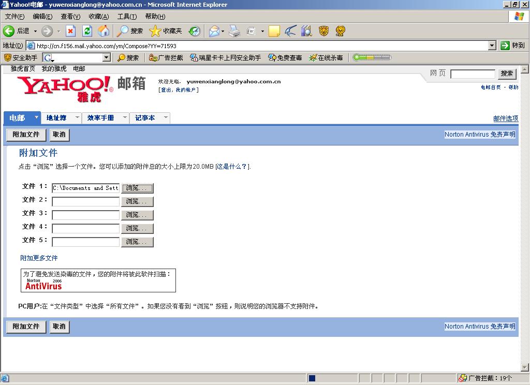This screenshot has width=530, height=385.
Task: Expand the Mail icon dropdown arrow
Action: (223, 31)
